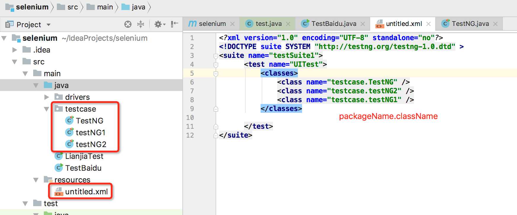Collapse the main folder under src

tap(25, 74)
